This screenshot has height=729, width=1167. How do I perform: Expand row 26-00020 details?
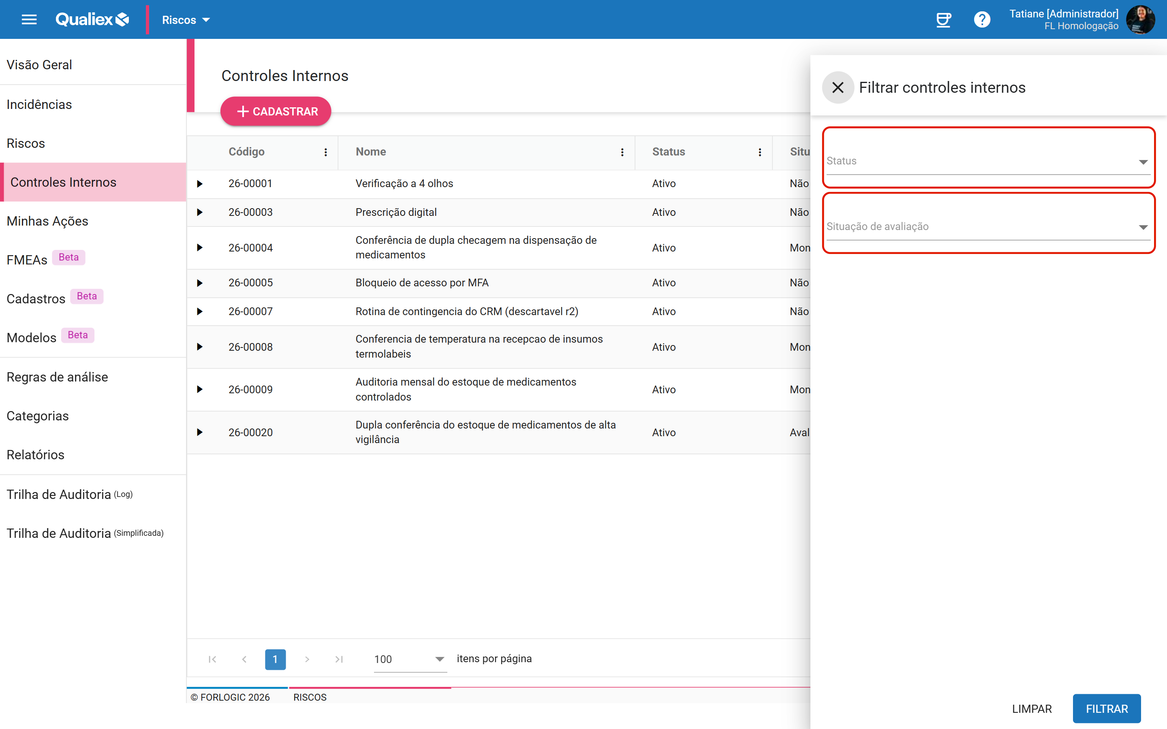200,432
